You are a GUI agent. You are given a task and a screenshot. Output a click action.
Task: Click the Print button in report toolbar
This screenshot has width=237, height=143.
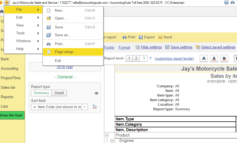(129, 37)
